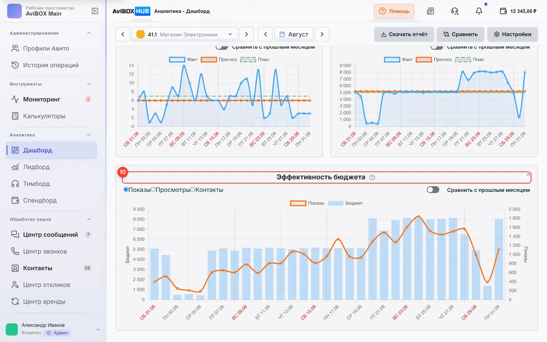
Task: Open Центр аренды in the sidebar
Action: click(51, 301)
